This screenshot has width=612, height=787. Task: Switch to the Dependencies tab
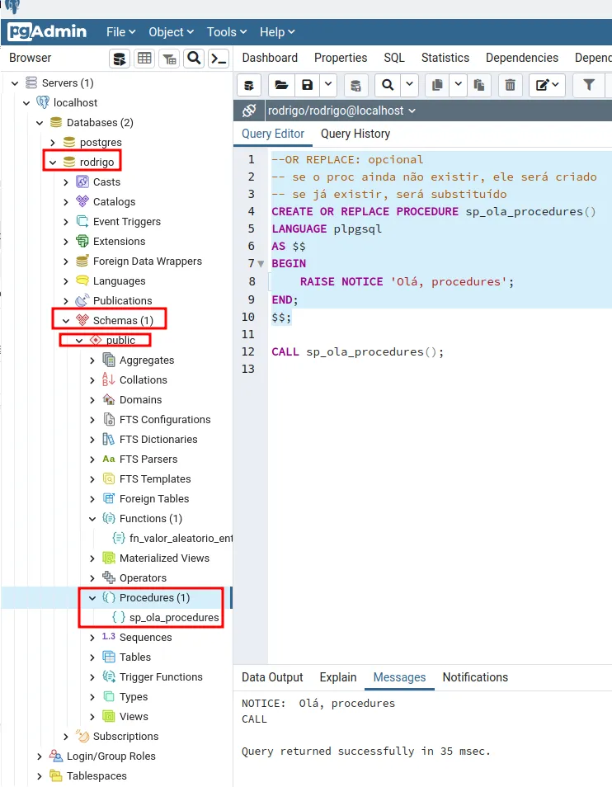pyautogui.click(x=522, y=58)
